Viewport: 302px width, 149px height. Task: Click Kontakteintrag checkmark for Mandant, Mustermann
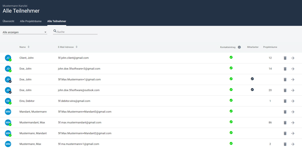231,111
